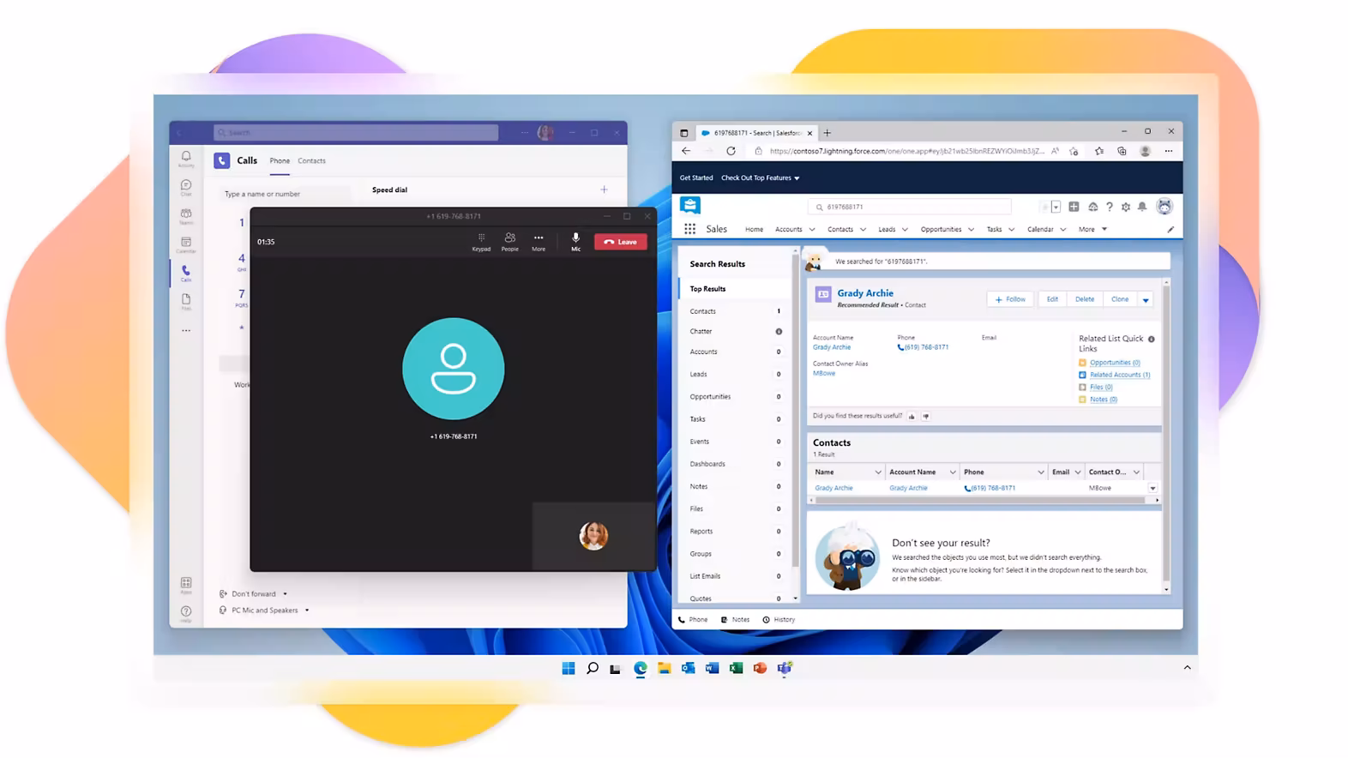Switch to the Contacts tab in Calls

pyautogui.click(x=311, y=160)
